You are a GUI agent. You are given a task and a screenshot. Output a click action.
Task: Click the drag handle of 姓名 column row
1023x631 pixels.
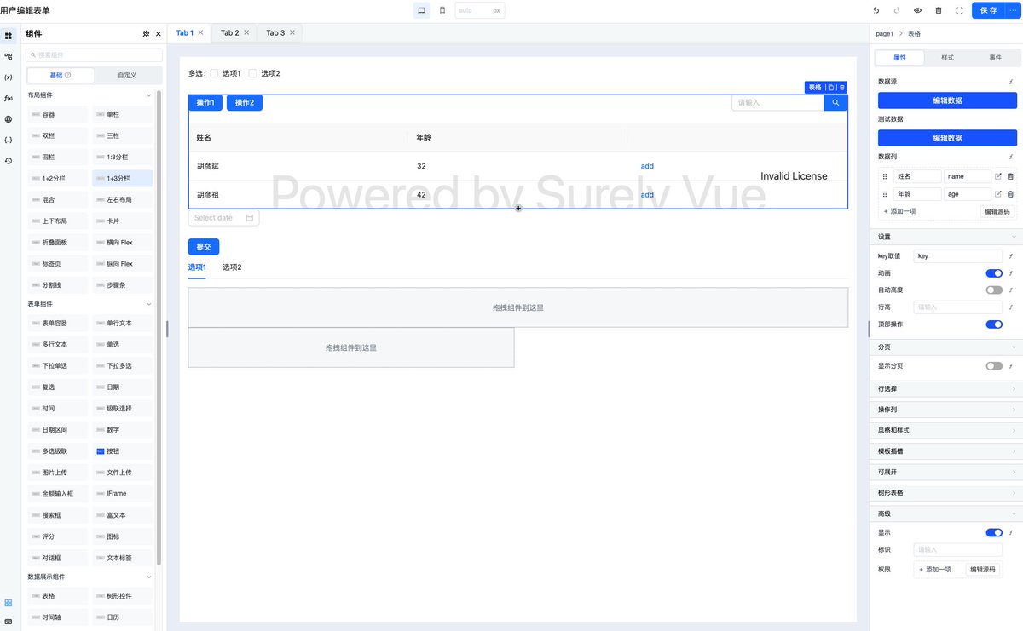pos(885,176)
